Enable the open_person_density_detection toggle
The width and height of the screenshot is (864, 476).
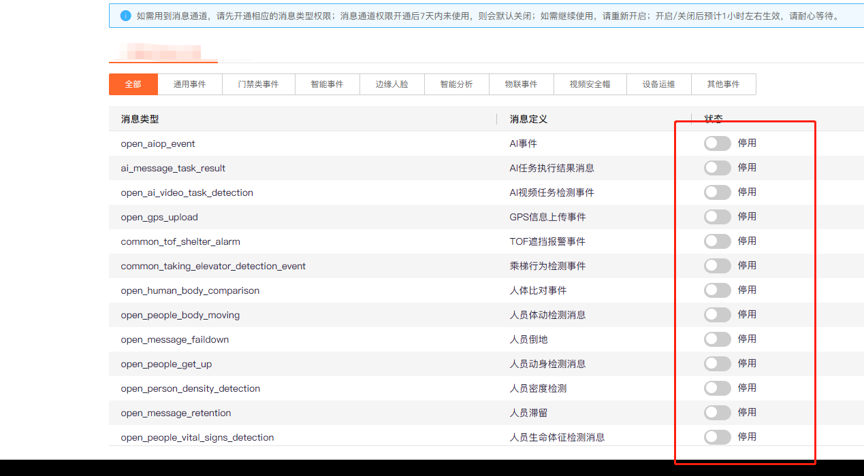(717, 388)
